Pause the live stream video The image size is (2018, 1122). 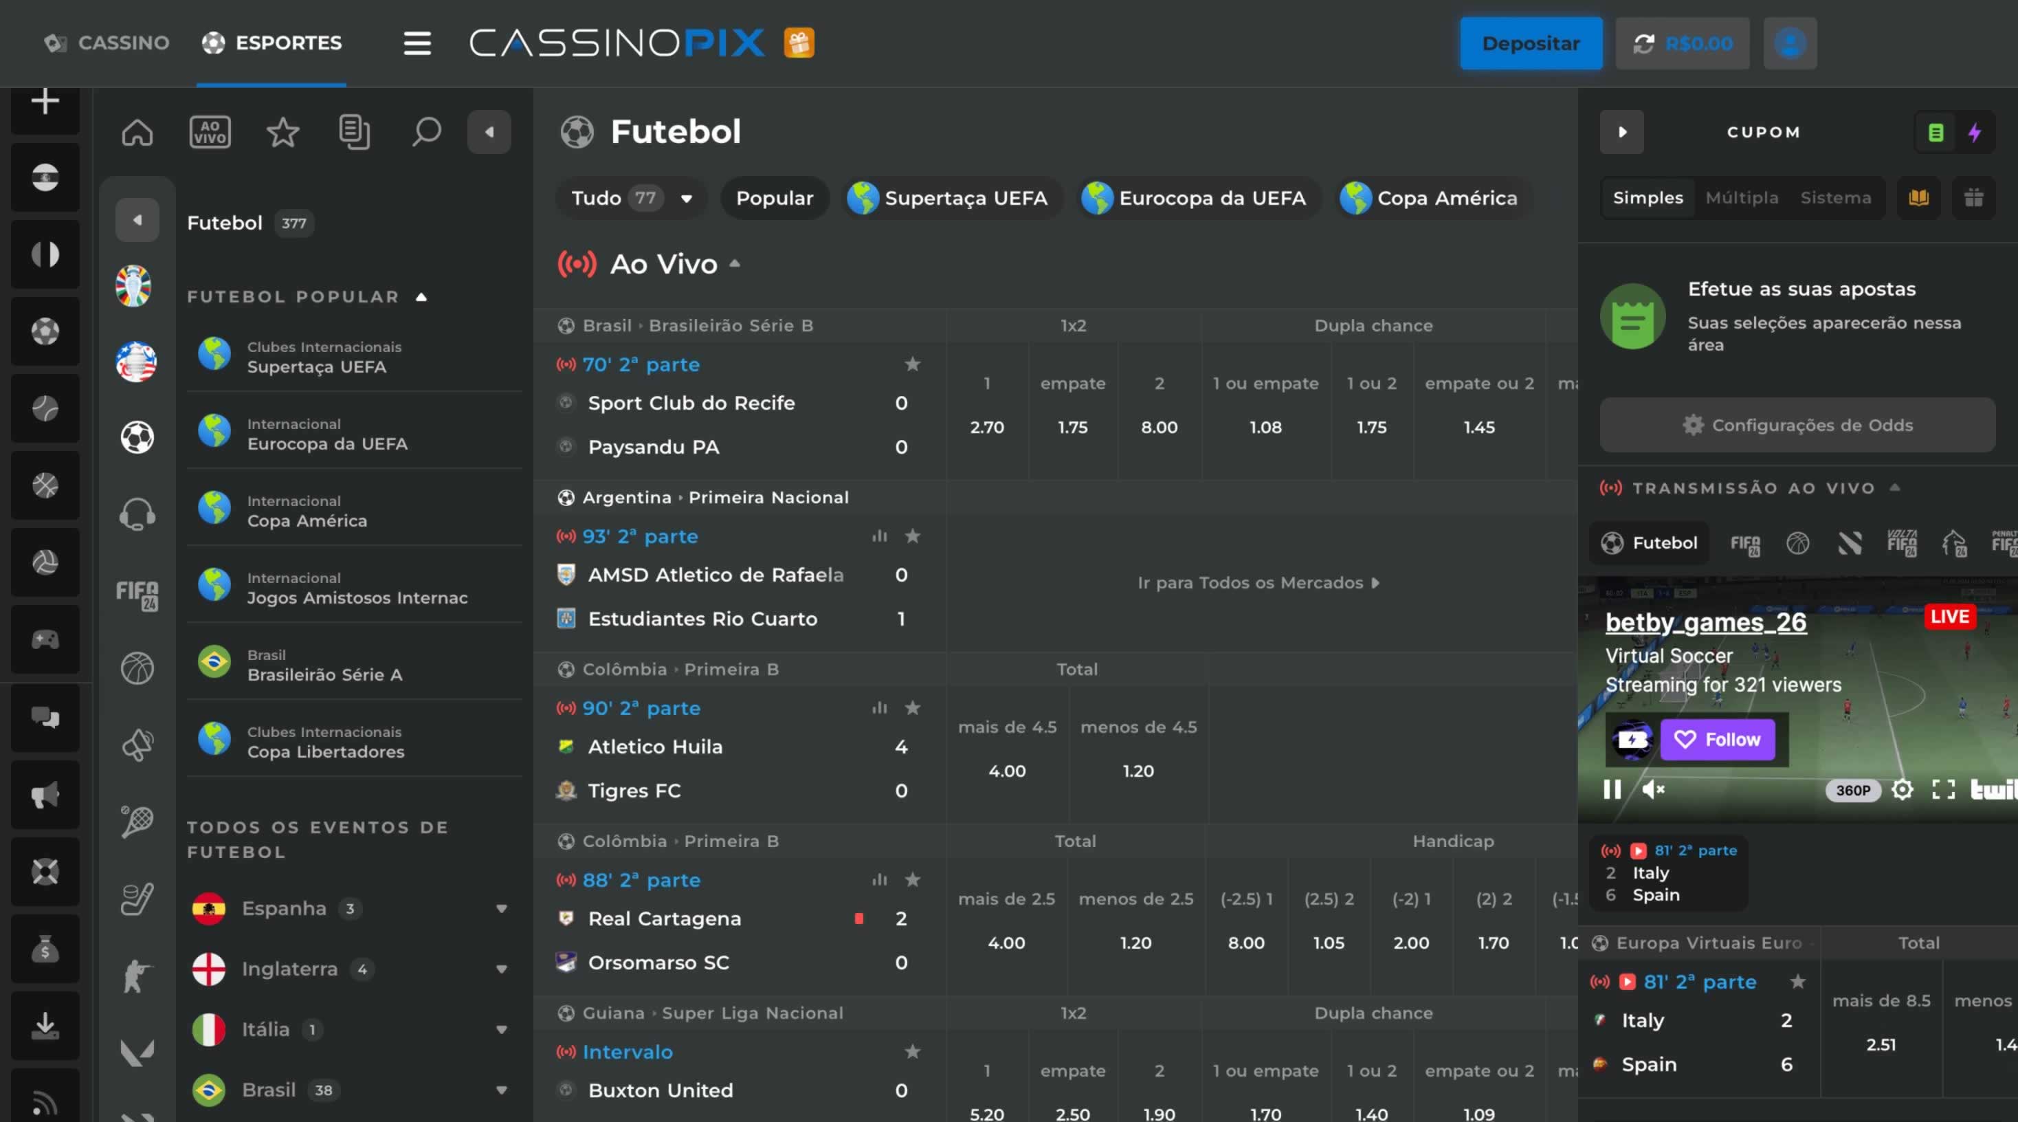point(1612,789)
